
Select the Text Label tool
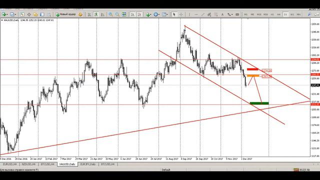coord(237,14)
